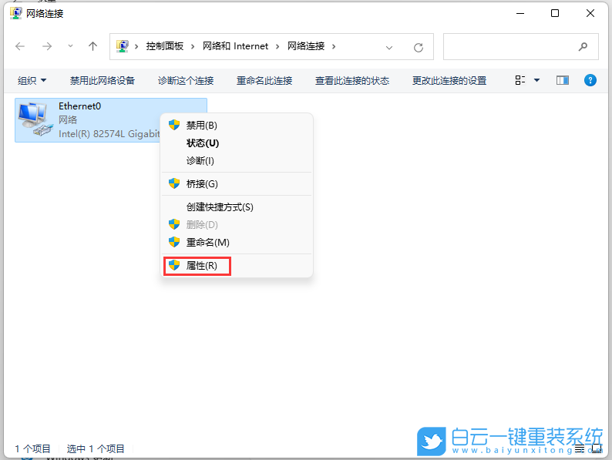Choose 诊断(I) in context menu

pyautogui.click(x=237, y=161)
